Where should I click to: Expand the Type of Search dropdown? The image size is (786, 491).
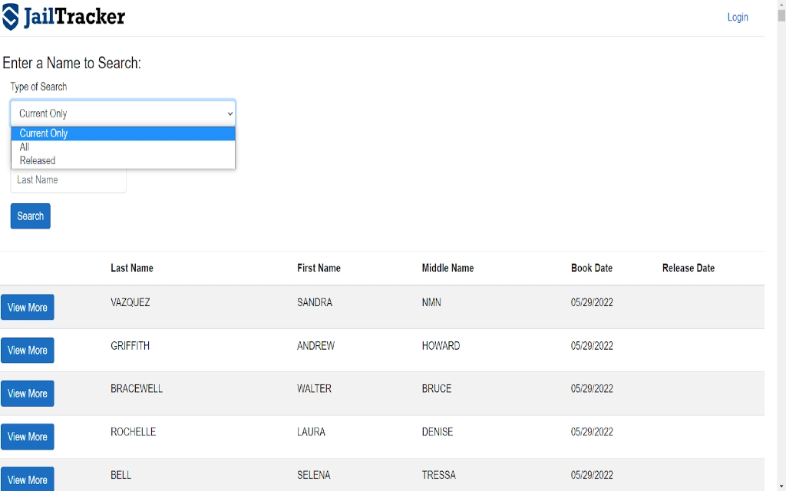pyautogui.click(x=123, y=114)
